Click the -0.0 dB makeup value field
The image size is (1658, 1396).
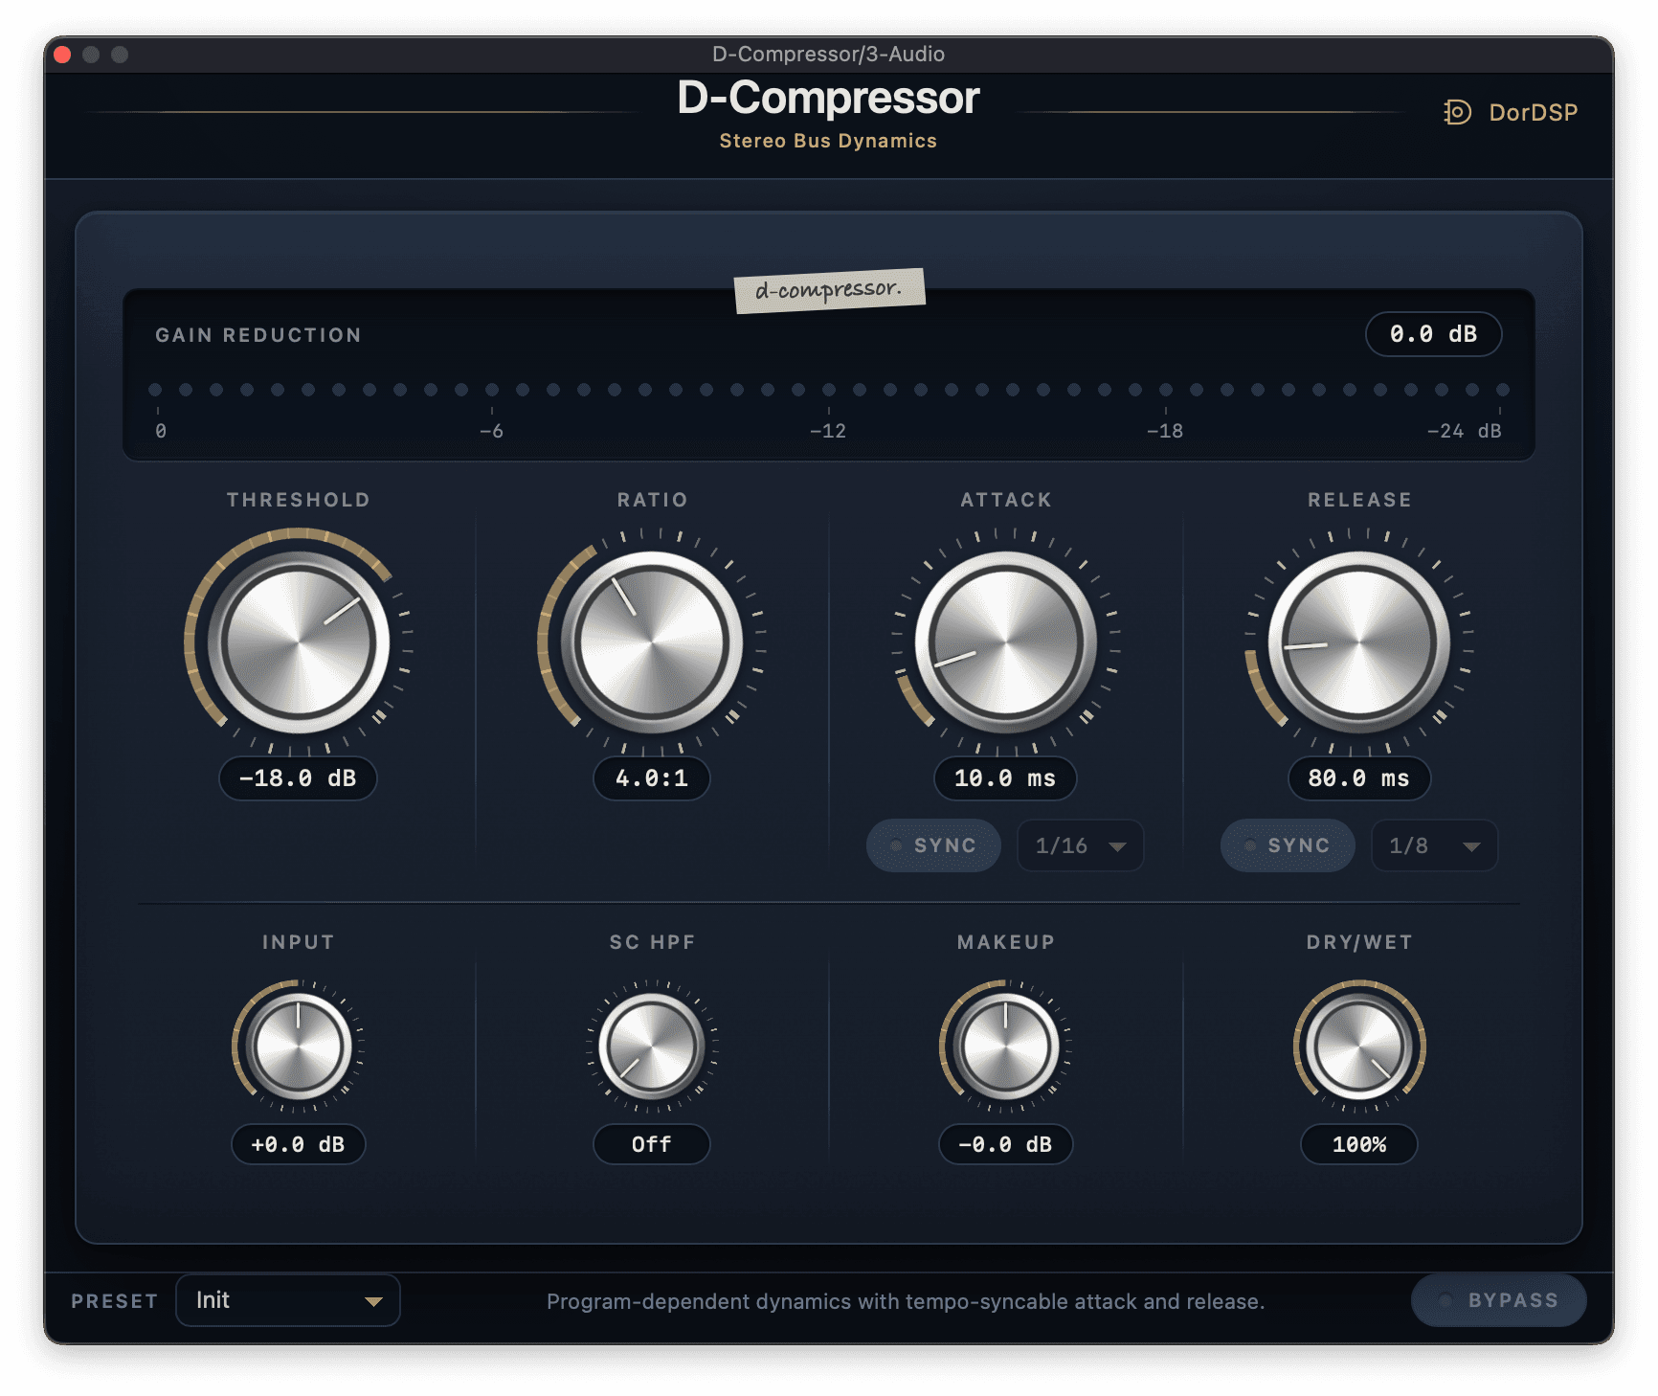pos(1005,1144)
